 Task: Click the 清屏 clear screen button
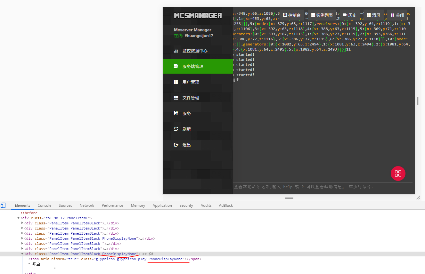pyautogui.click(x=373, y=15)
